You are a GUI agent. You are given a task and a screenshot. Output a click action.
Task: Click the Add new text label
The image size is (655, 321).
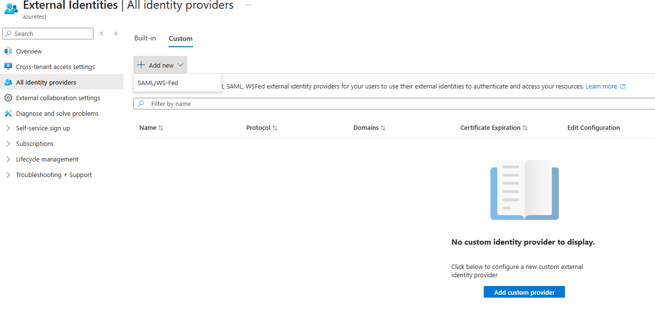click(161, 65)
